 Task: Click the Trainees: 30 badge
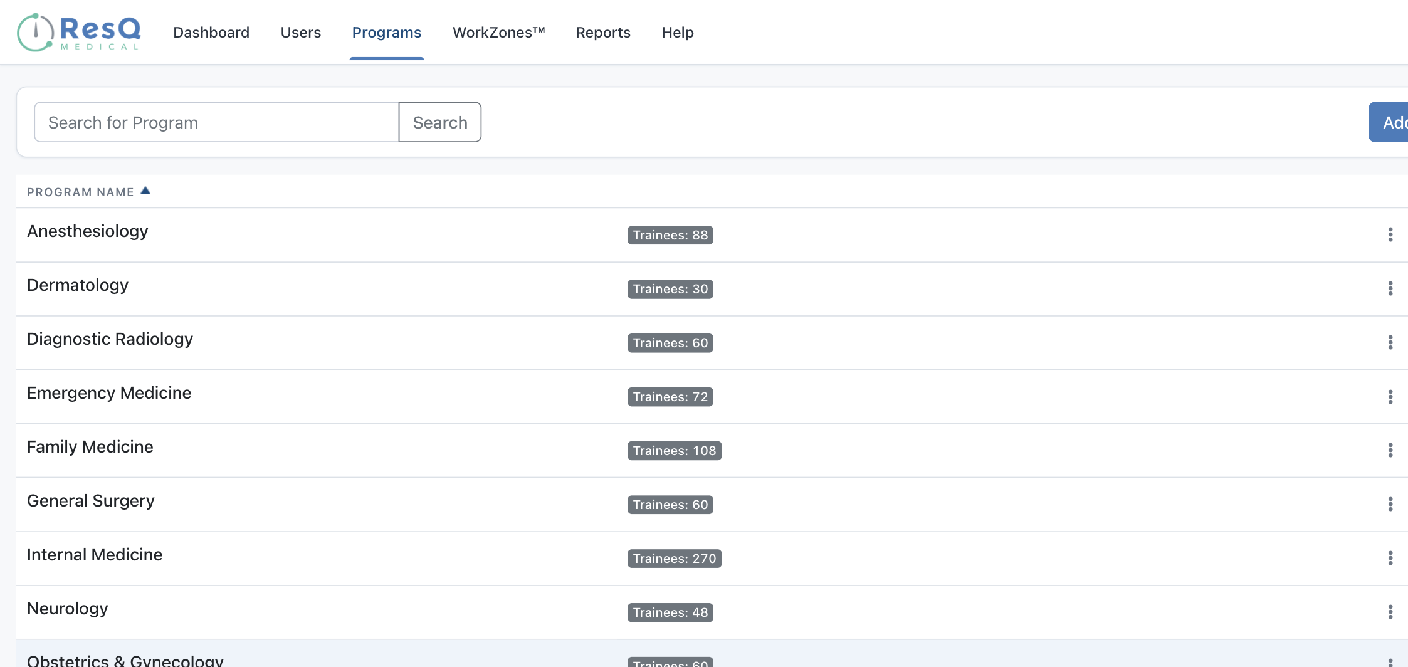tap(670, 289)
